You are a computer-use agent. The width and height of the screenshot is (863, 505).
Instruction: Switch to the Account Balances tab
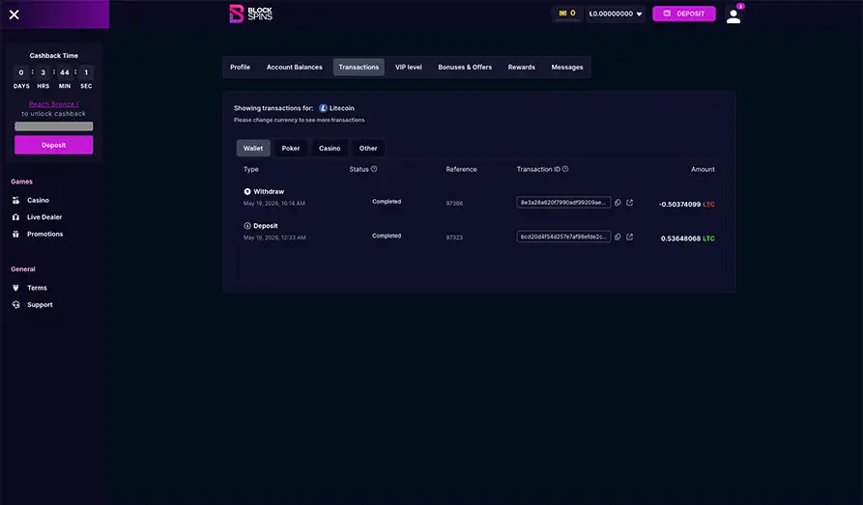(295, 68)
